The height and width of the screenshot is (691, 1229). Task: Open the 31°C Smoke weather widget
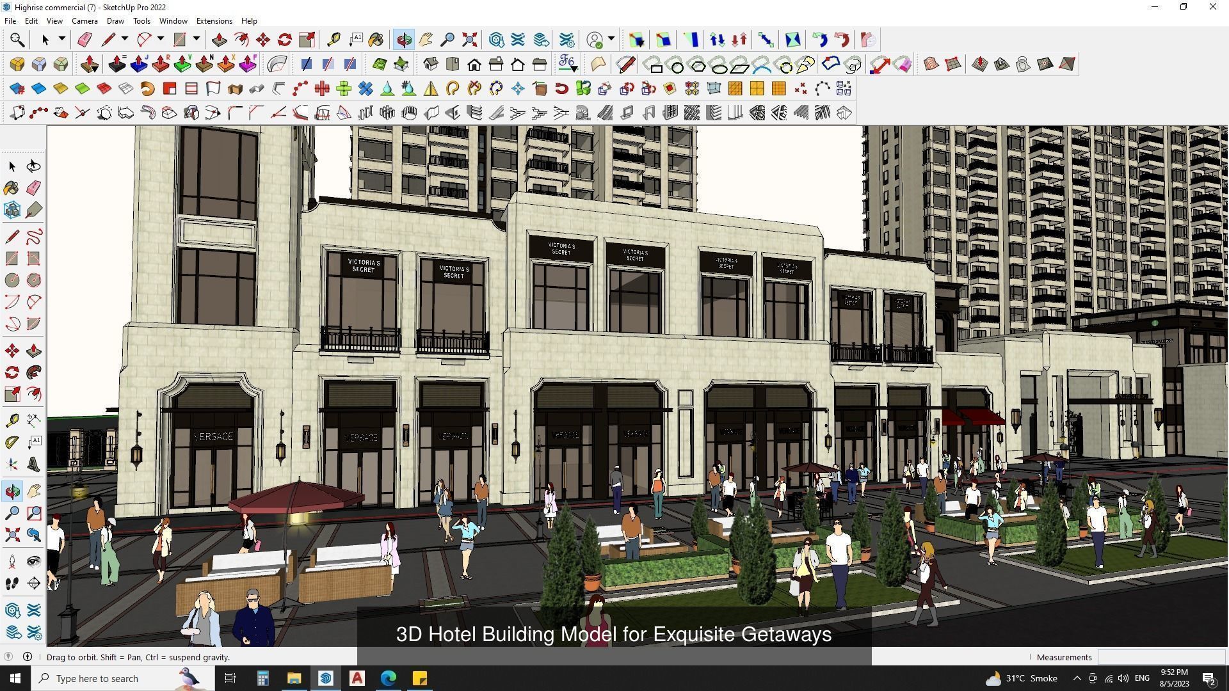[1021, 678]
